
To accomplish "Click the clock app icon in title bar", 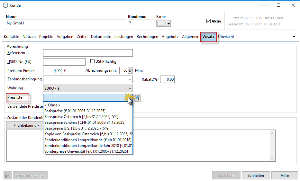I will pos(5,5).
